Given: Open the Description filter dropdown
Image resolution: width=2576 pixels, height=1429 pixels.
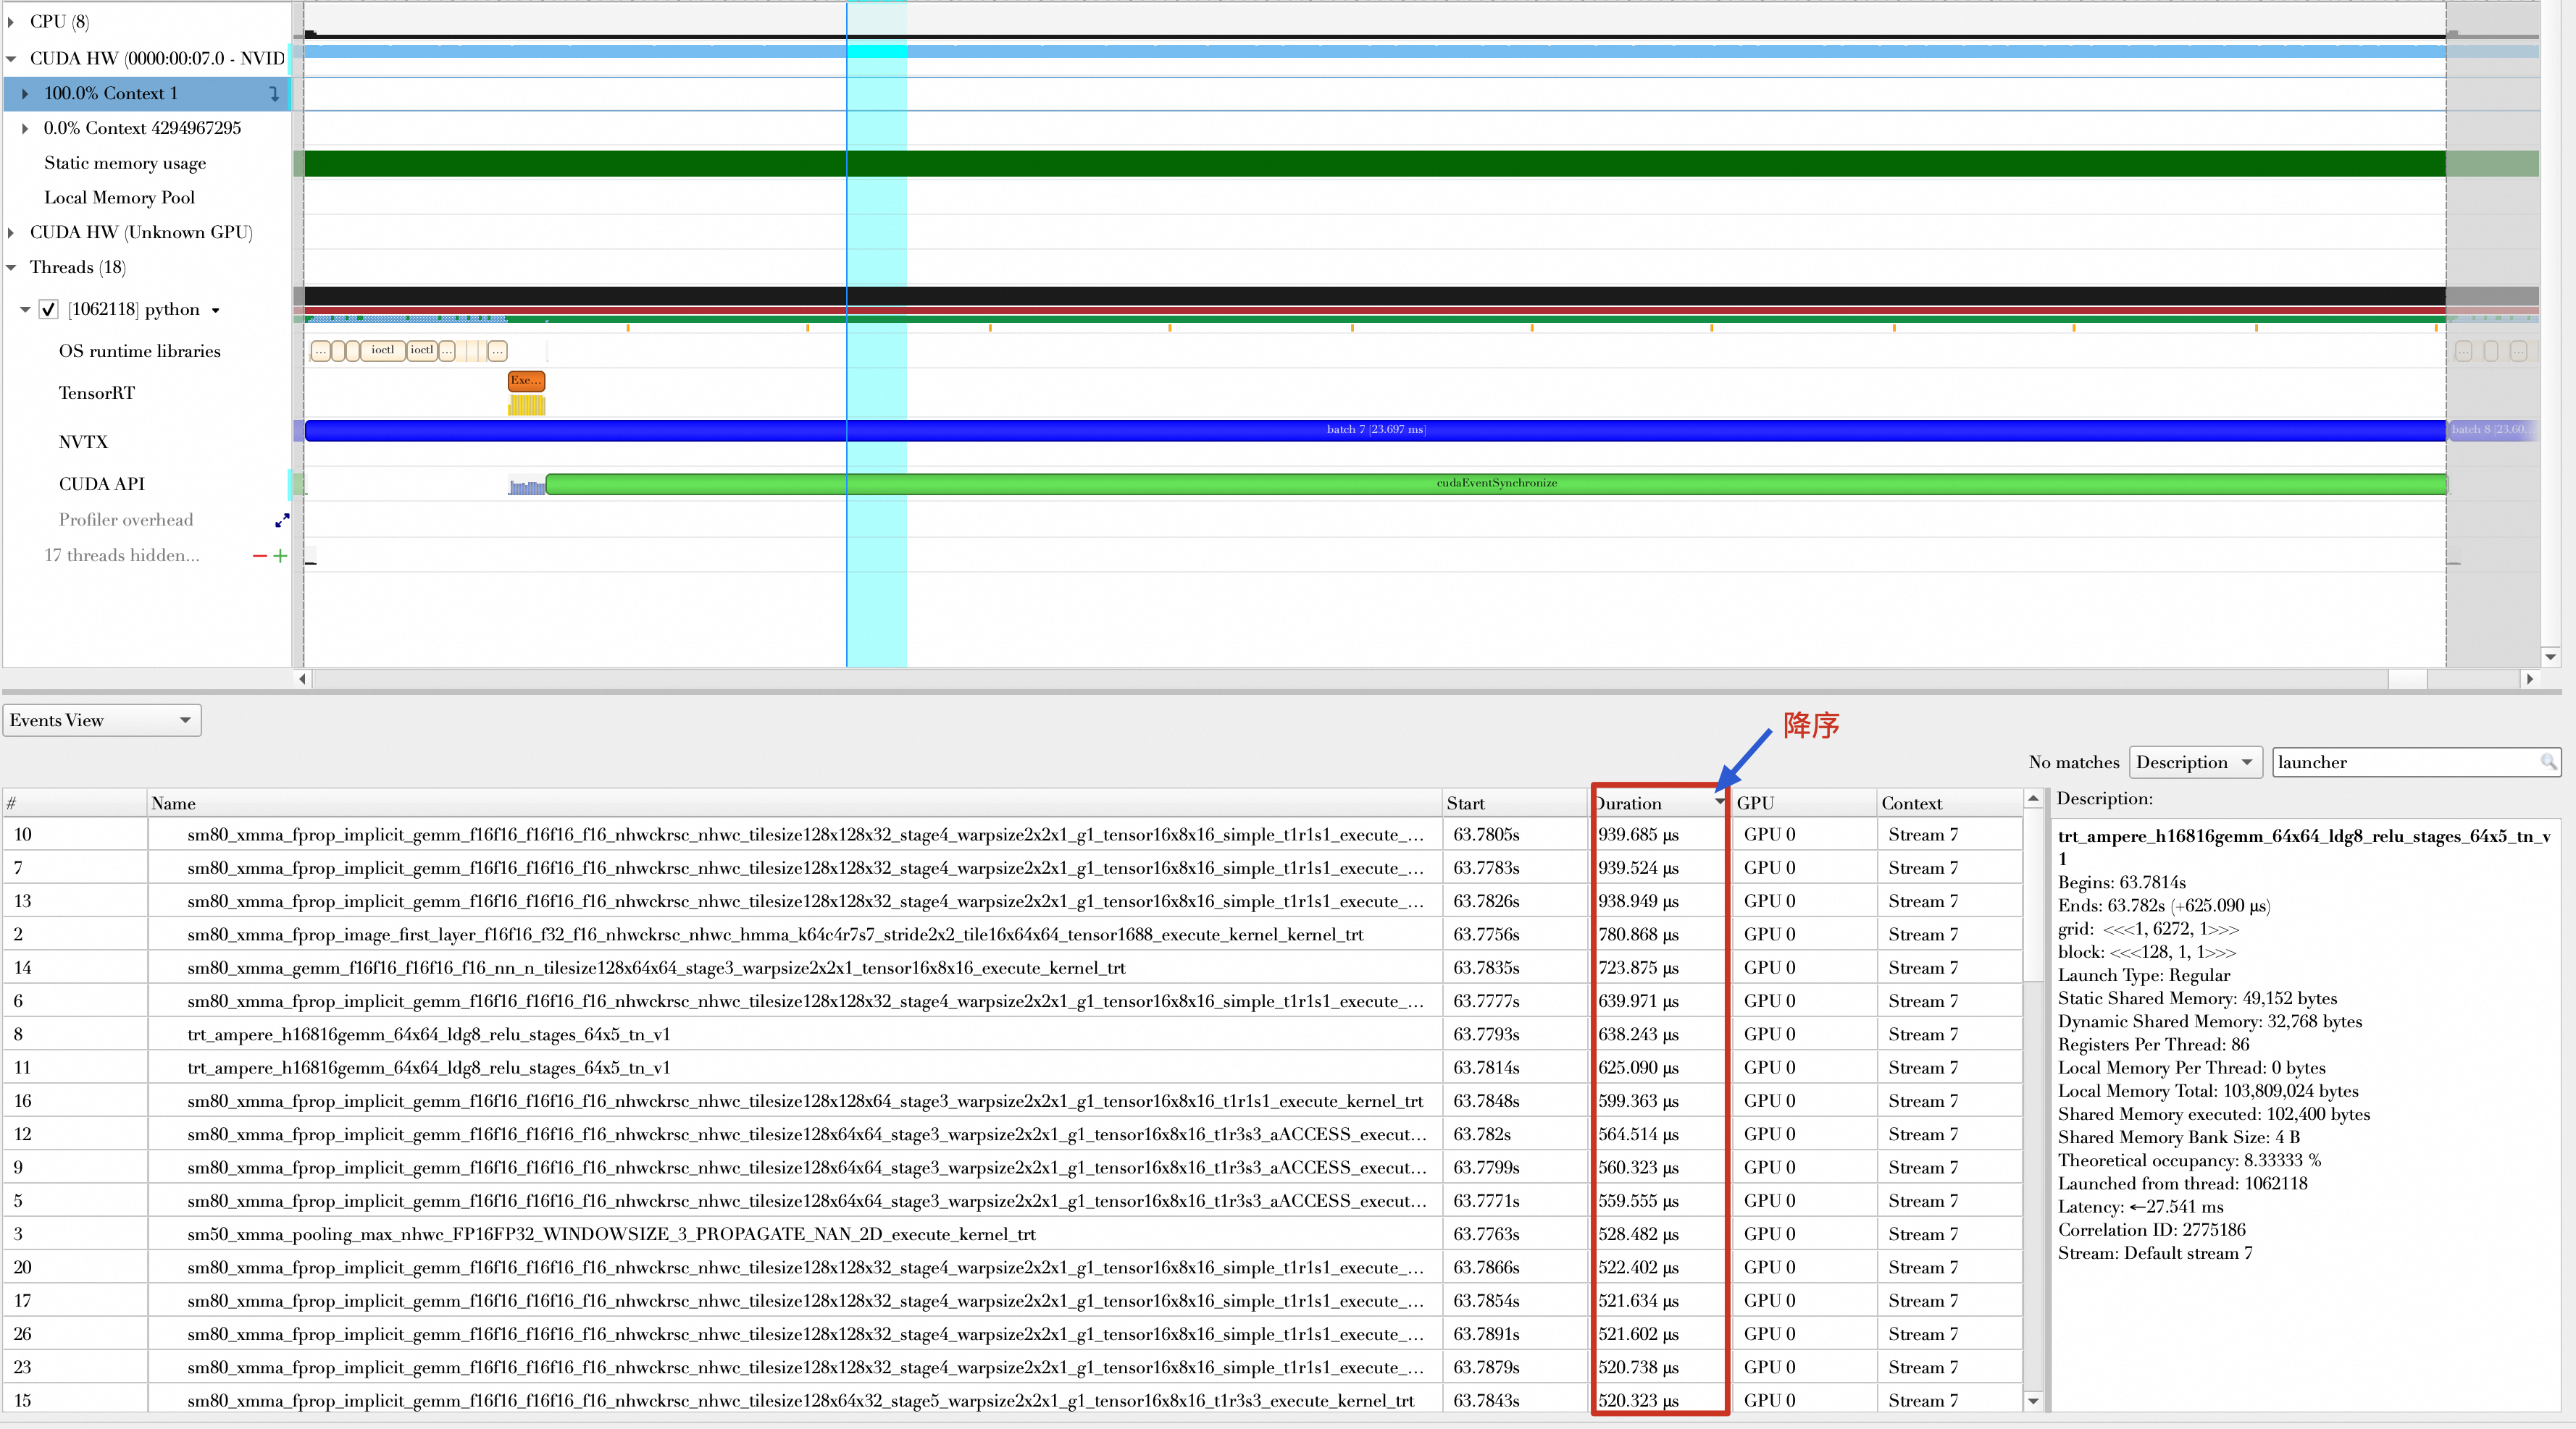Looking at the screenshot, I should pyautogui.click(x=2194, y=762).
